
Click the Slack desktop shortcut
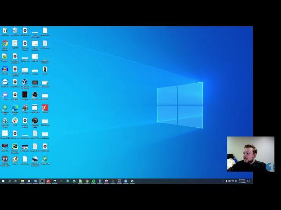[x=15, y=120]
